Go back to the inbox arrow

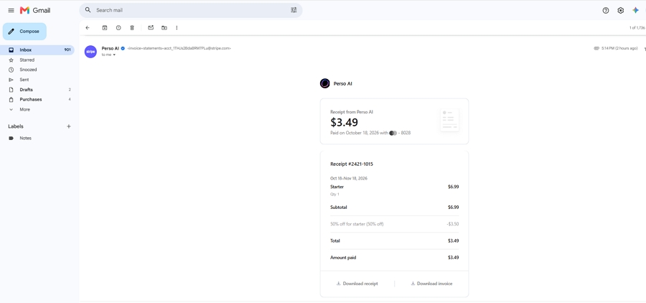pyautogui.click(x=88, y=27)
